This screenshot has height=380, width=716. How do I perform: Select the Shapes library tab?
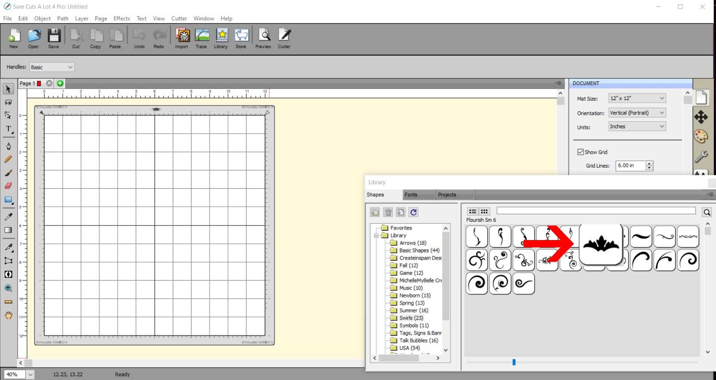[x=383, y=194]
